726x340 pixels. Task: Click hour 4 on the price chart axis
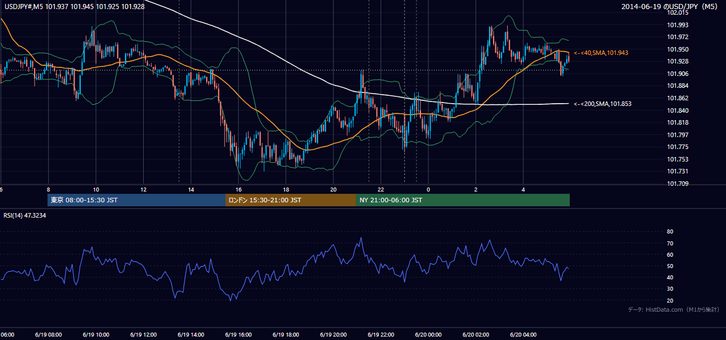pos(524,190)
